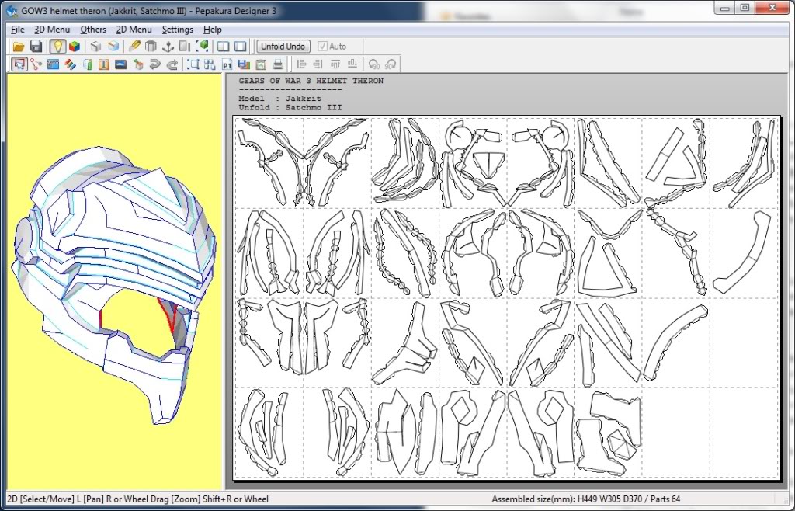Click the align top icon
Image resolution: width=795 pixels, height=511 pixels.
click(335, 64)
